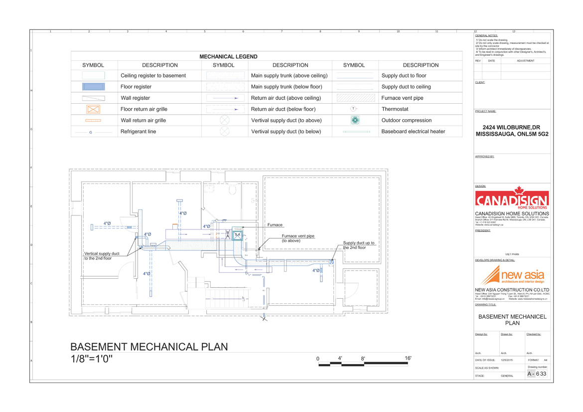The width and height of the screenshot is (583, 412).
Task: Click the 'Furnace' callout label
Action: [x=275, y=225]
